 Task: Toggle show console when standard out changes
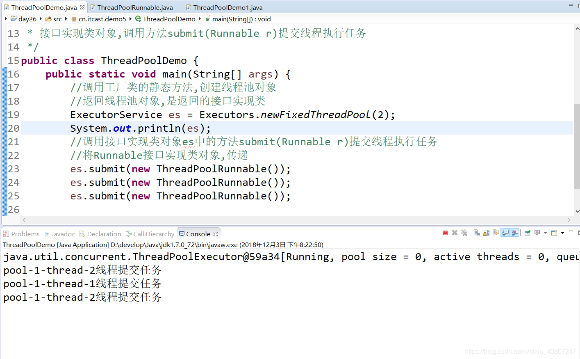tap(505, 233)
